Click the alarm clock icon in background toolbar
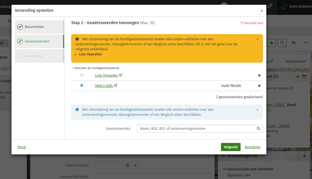Viewport: 312px width, 179px height. click(x=282, y=43)
